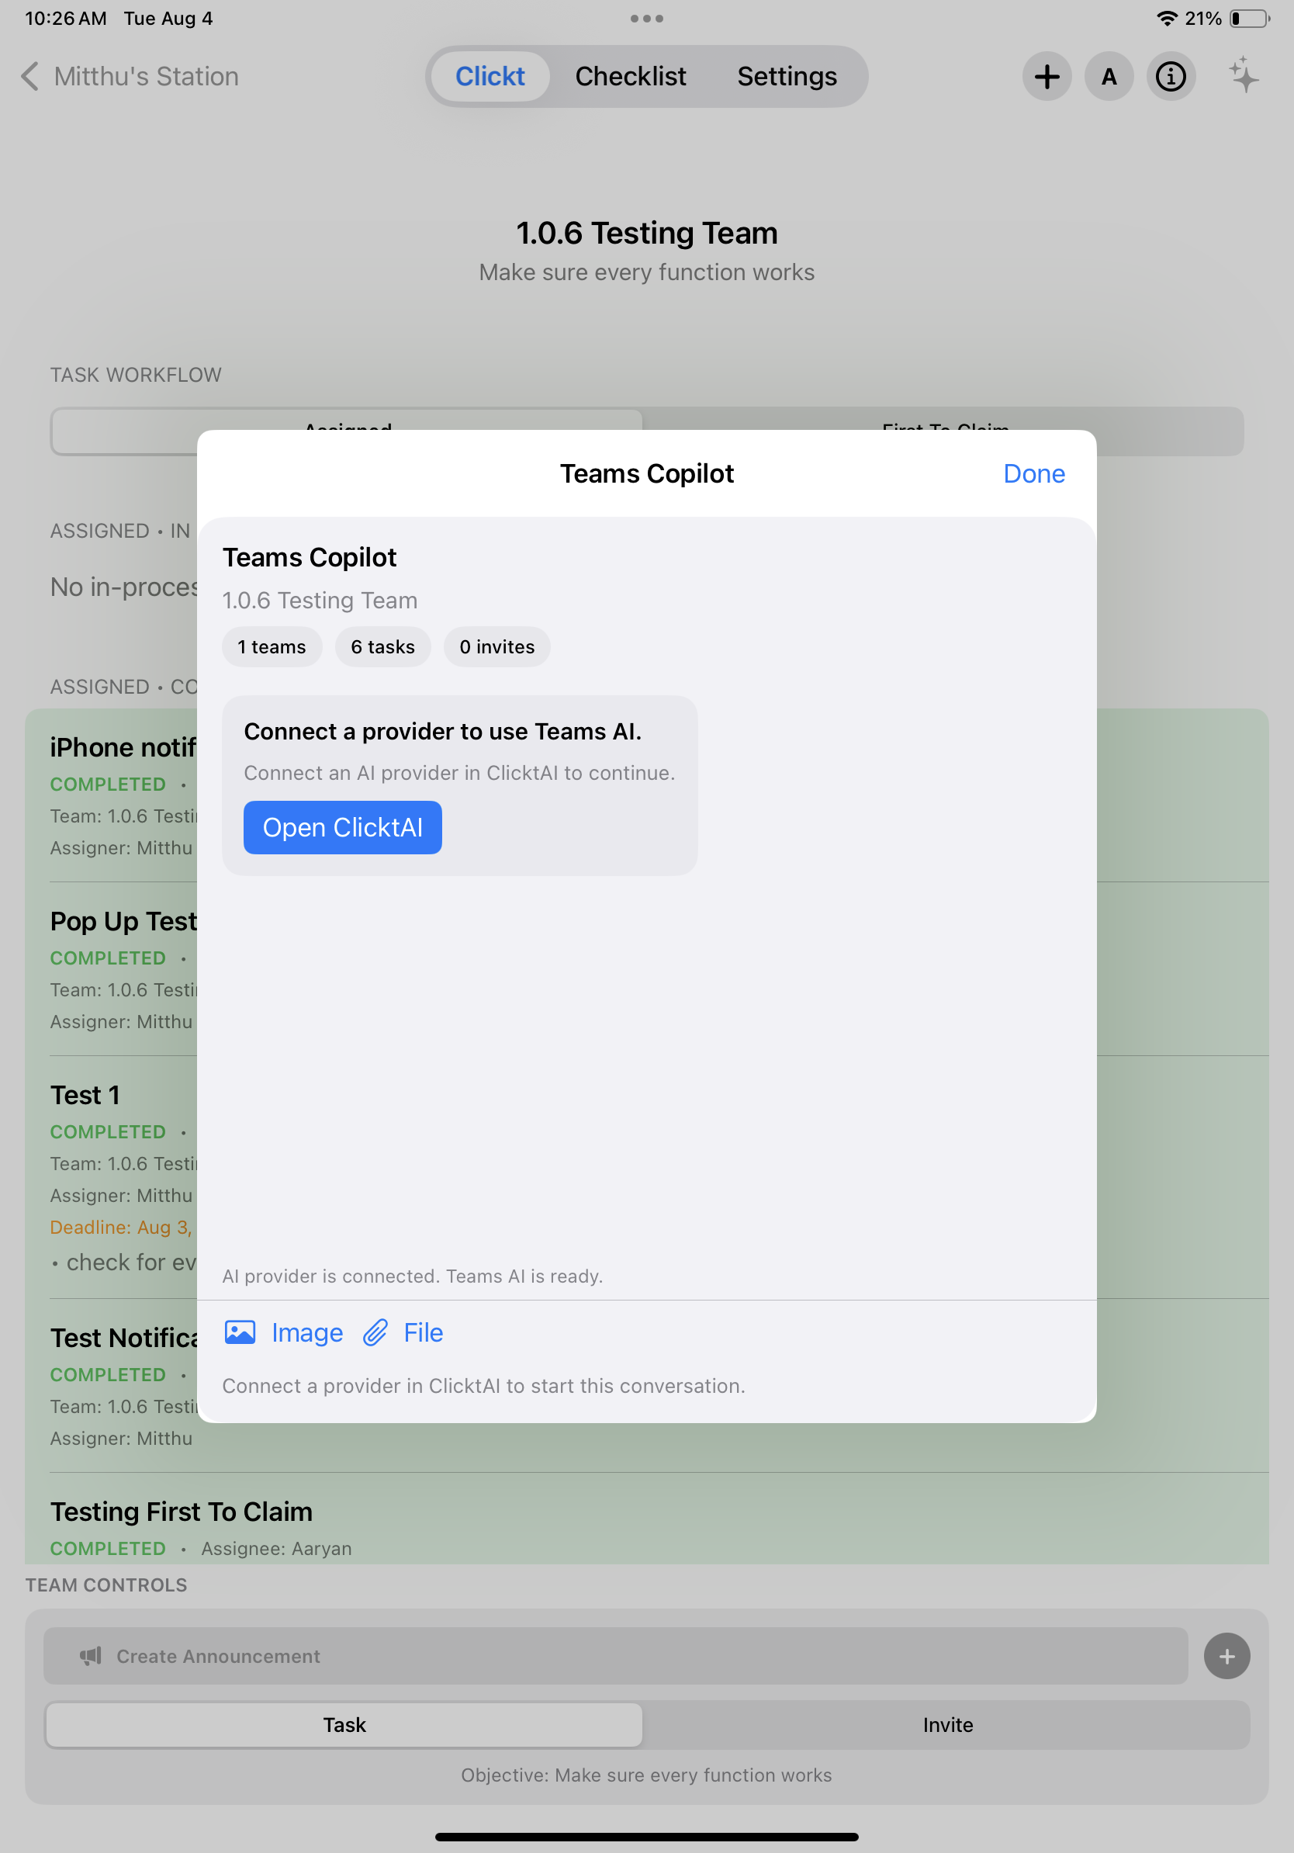
Task: Tap the Image attachment label
Action: (x=307, y=1332)
